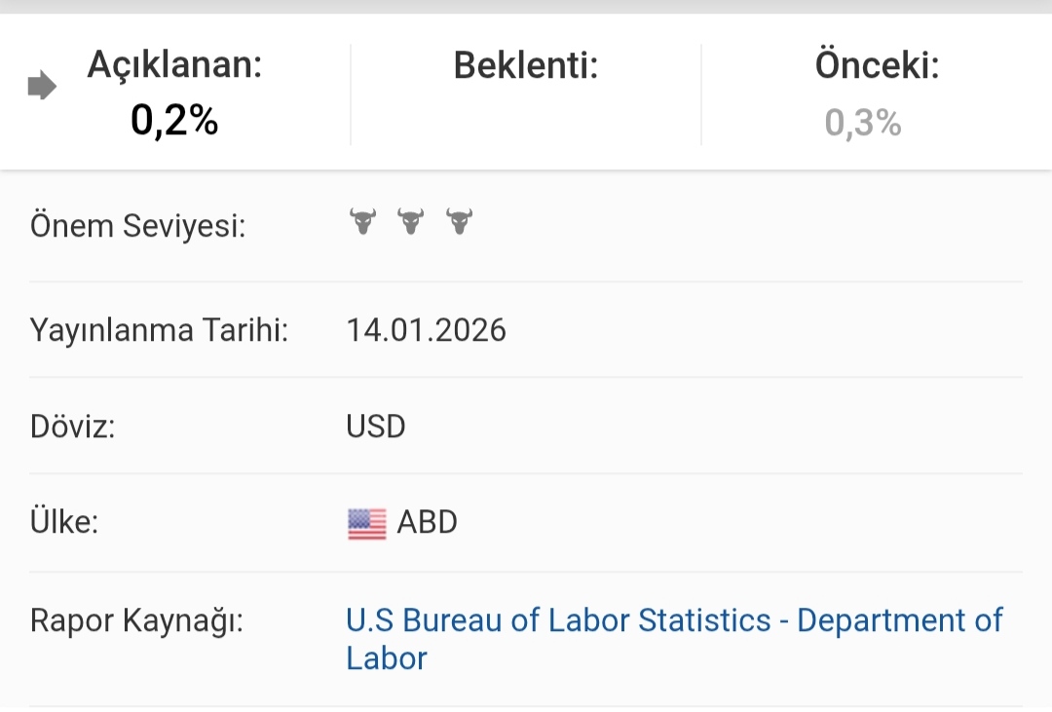
Task: Tap the Döviz row label
Action: (73, 427)
